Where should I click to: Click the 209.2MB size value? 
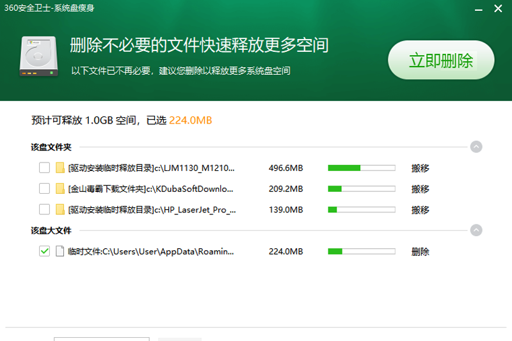285,189
